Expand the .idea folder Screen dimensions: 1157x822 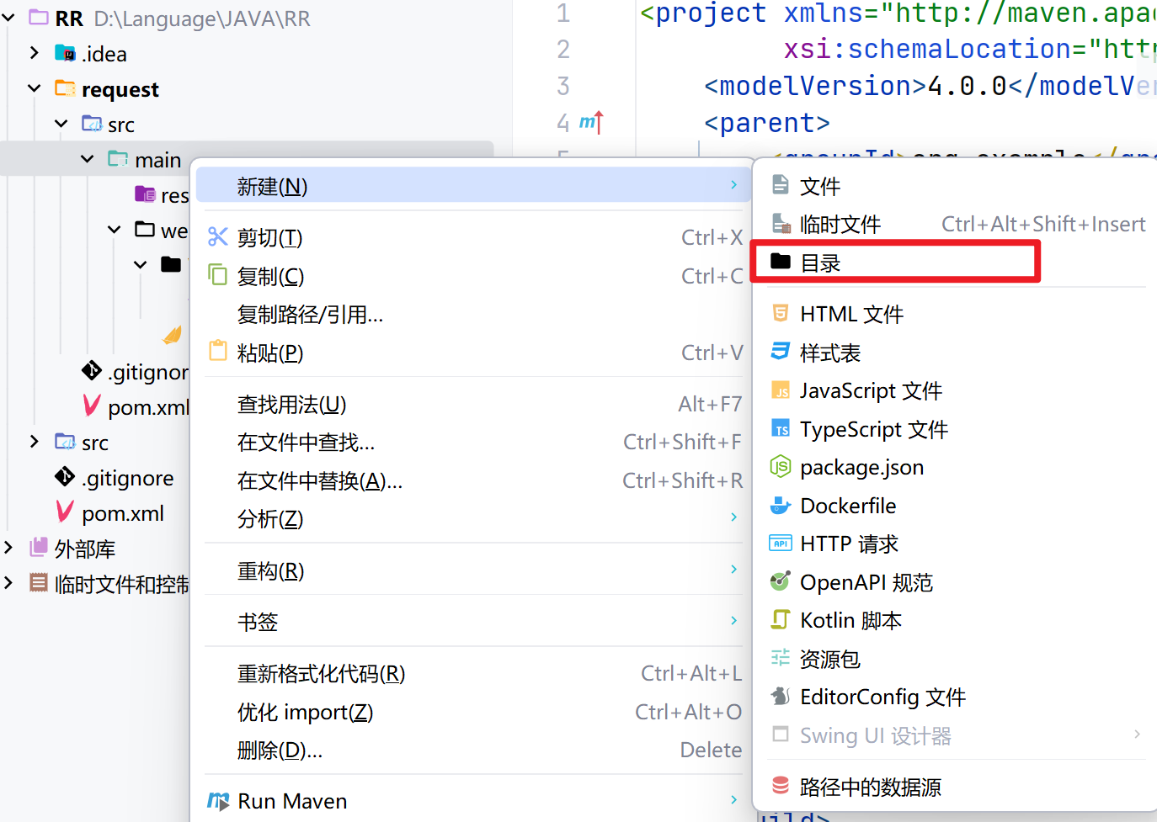point(35,53)
